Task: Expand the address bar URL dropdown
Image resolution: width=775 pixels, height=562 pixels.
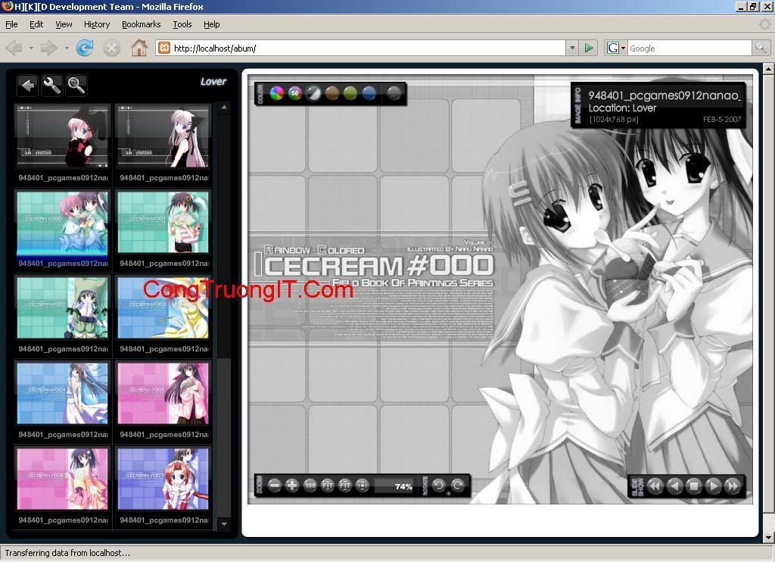Action: click(x=572, y=48)
